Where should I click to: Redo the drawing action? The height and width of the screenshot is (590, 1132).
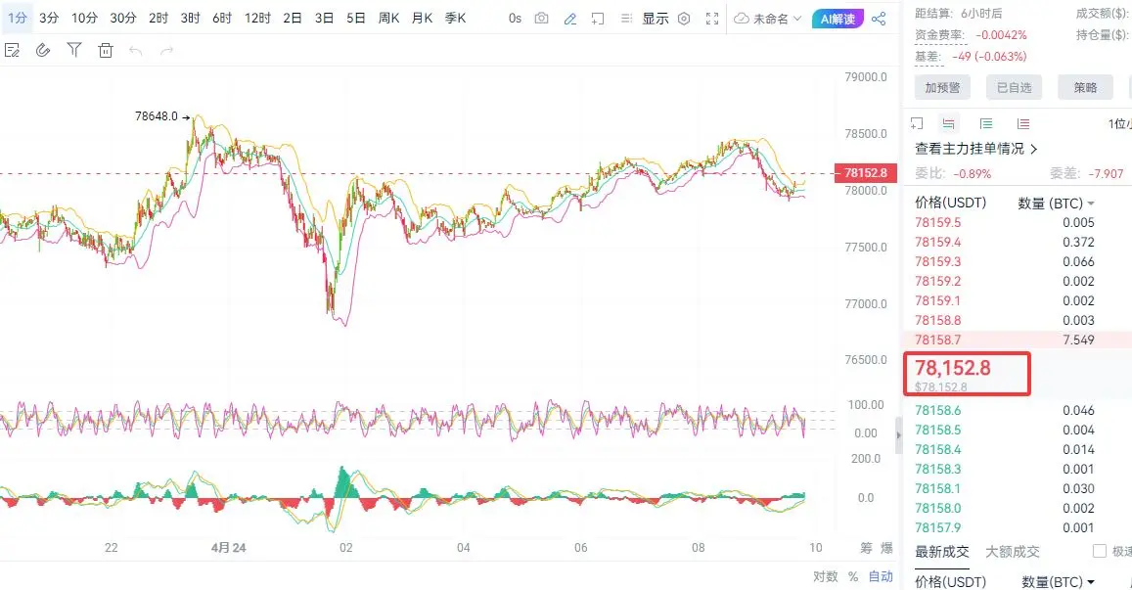[x=166, y=50]
